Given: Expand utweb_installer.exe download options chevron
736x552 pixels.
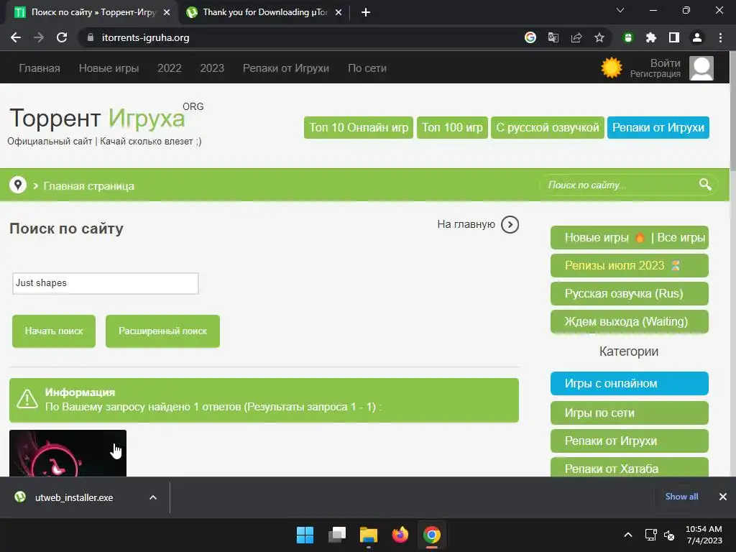Looking at the screenshot, I should [x=152, y=497].
